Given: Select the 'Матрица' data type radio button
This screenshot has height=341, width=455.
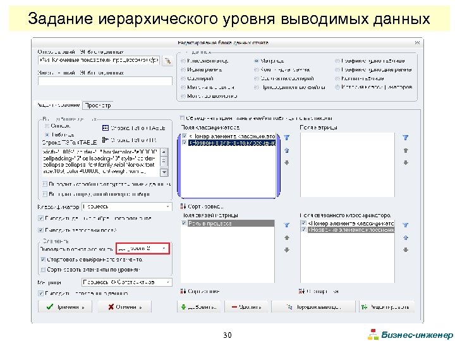Looking at the screenshot, I should click(x=256, y=61).
